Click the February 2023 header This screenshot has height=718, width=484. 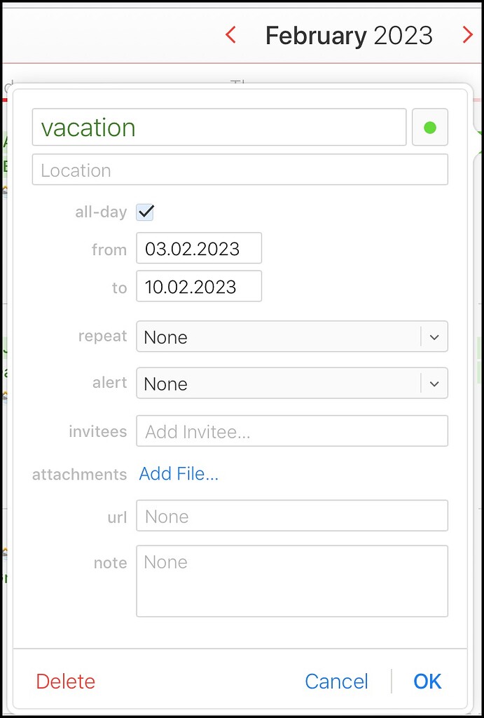(350, 34)
